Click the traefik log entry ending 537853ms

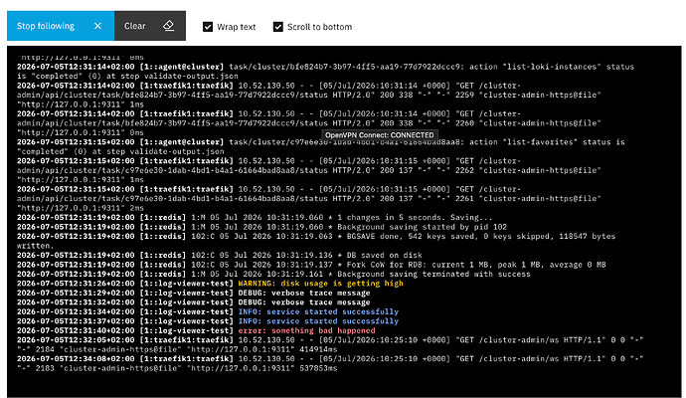coord(330,363)
